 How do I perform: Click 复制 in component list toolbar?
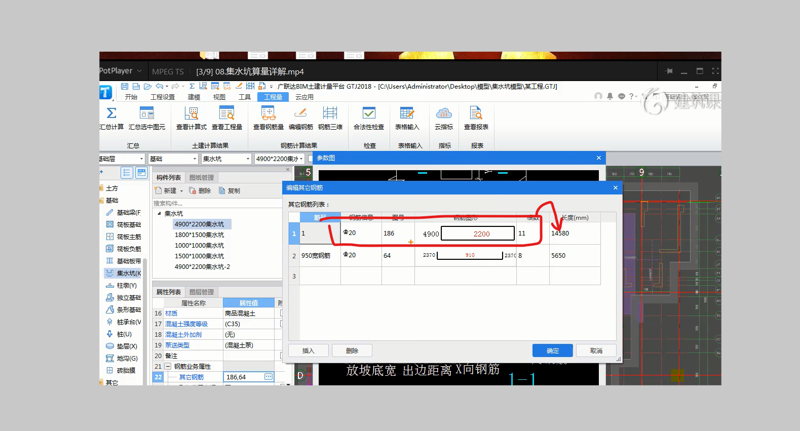point(229,191)
